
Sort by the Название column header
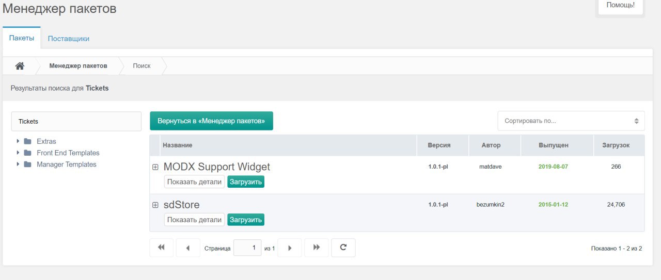coord(288,145)
